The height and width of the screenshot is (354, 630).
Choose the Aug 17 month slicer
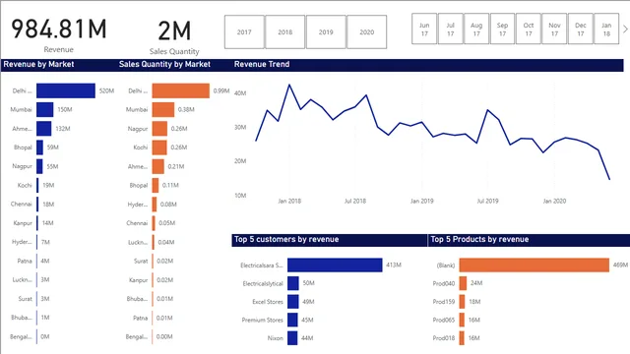476,29
